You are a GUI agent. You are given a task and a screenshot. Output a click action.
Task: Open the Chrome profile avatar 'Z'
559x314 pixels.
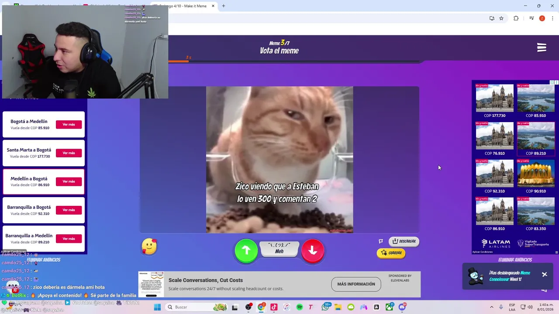pyautogui.click(x=542, y=18)
